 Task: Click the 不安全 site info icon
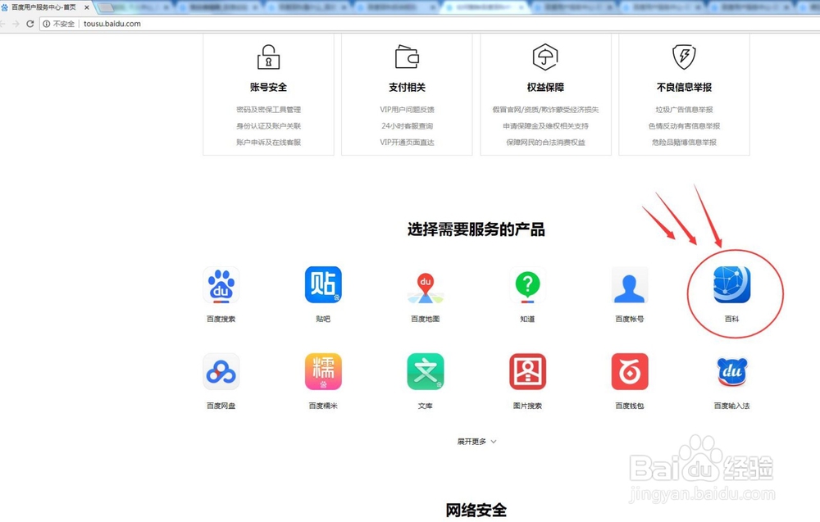[x=46, y=24]
